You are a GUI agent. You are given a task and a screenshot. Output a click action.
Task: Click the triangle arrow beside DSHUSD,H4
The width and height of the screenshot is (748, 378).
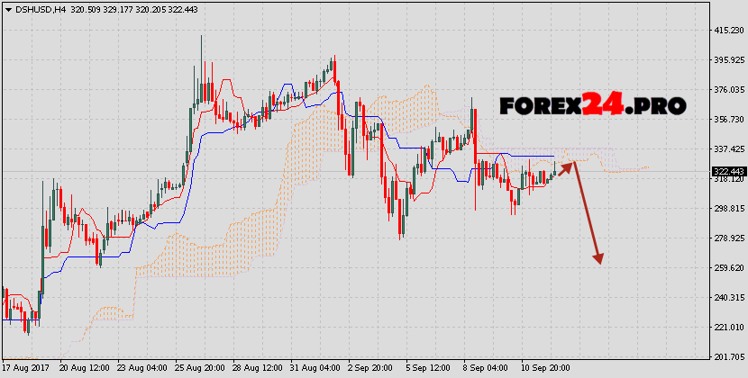point(7,9)
